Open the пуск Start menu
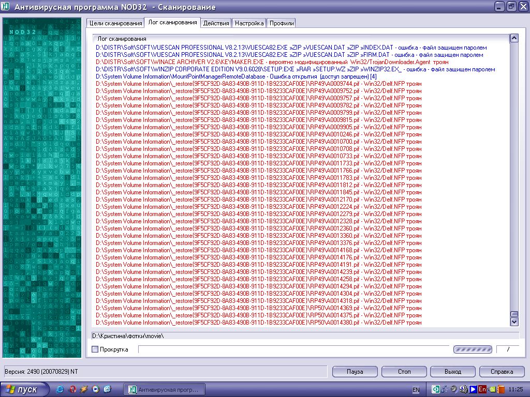Image resolution: width=530 pixels, height=397 pixels. pyautogui.click(x=24, y=389)
